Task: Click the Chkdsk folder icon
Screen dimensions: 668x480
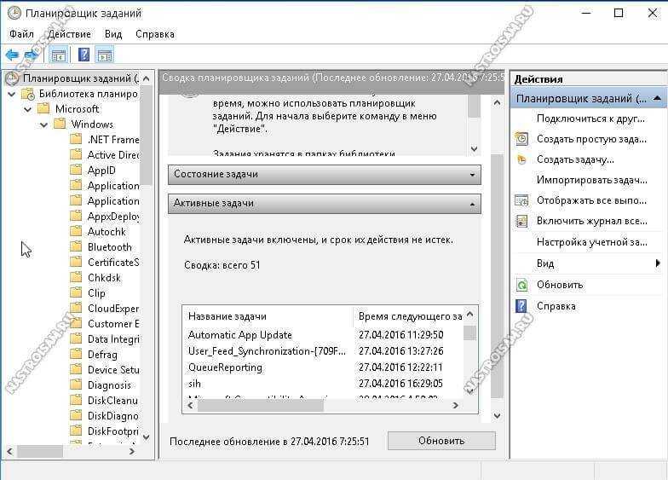Action: tap(76, 278)
